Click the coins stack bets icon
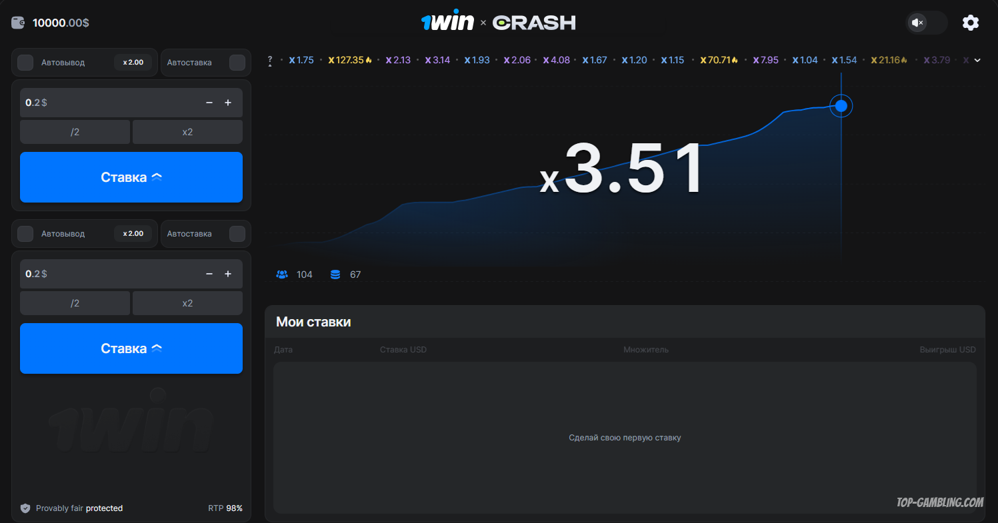 coord(335,274)
